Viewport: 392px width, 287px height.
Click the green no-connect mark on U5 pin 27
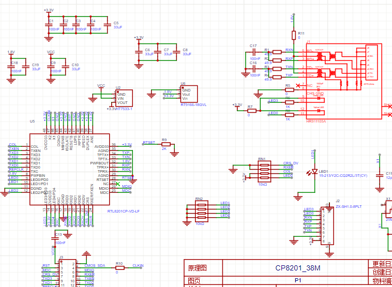coord(118,184)
